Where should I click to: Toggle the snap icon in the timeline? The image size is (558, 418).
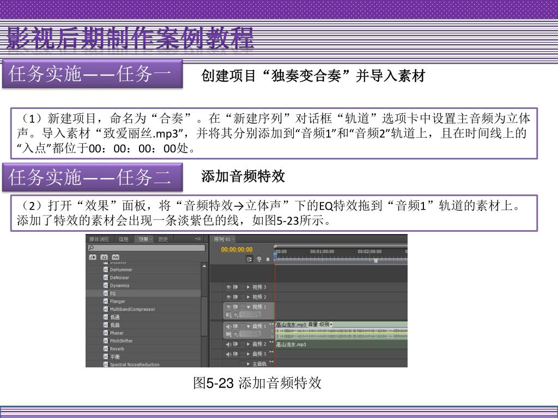click(249, 259)
